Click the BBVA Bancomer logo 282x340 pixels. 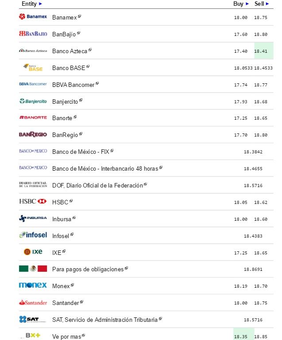(x=33, y=84)
